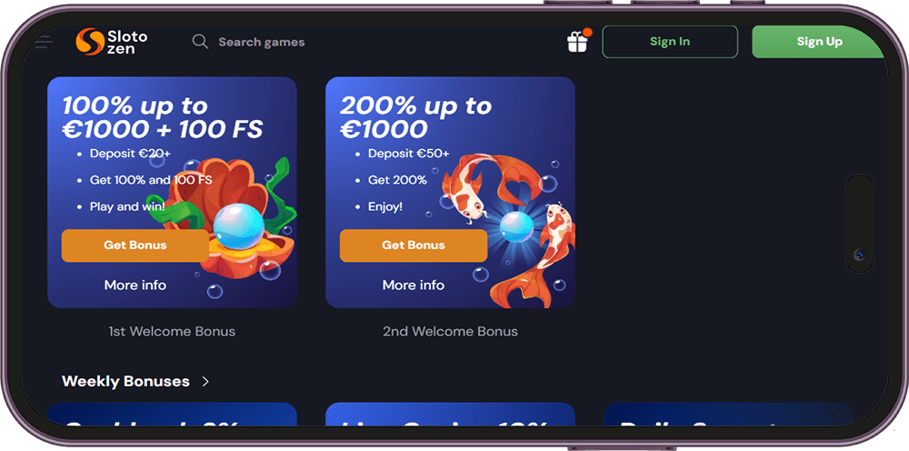Open the Weekly Bonuses heading
Image resolution: width=909 pixels, height=451 pixels.
click(x=125, y=381)
